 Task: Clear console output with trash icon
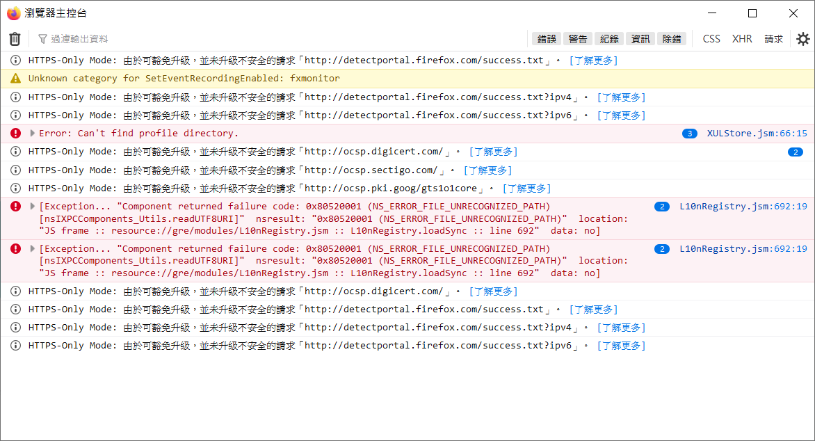pyautogui.click(x=15, y=39)
